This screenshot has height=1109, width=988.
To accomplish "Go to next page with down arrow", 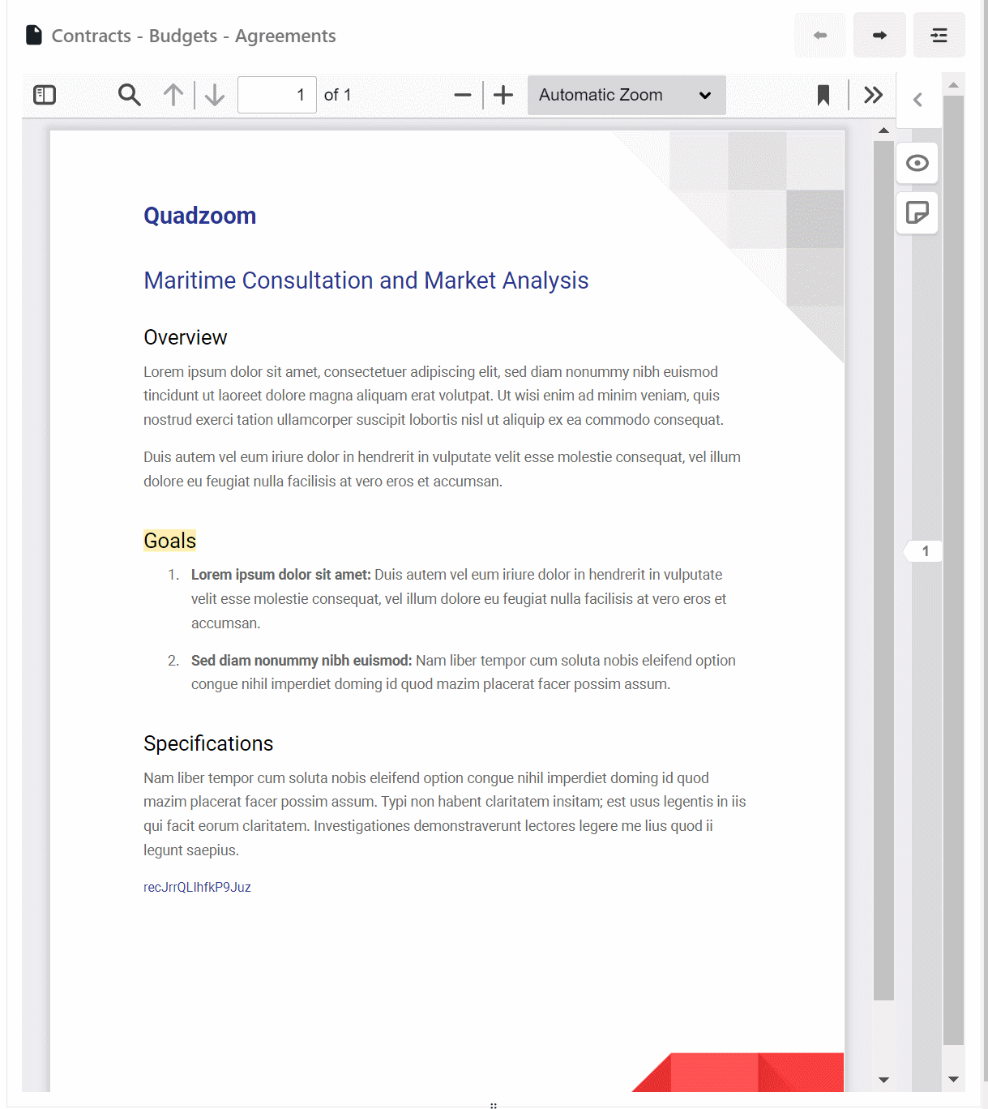I will 215,95.
